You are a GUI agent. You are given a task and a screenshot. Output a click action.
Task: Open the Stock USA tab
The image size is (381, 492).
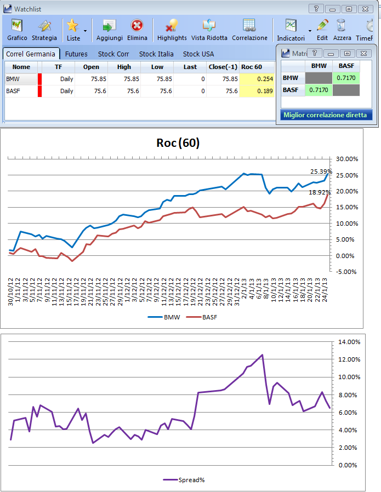[x=198, y=54]
